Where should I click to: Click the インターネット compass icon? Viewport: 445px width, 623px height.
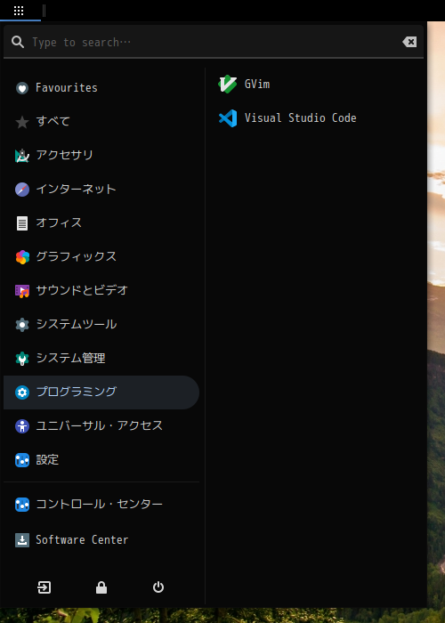coord(22,190)
